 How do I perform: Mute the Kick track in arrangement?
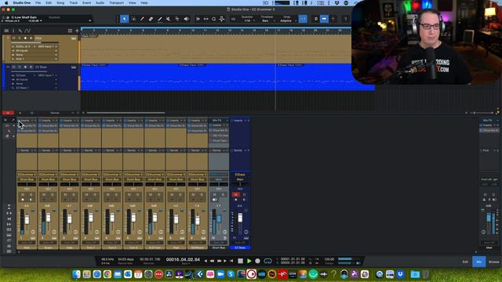pos(13,38)
